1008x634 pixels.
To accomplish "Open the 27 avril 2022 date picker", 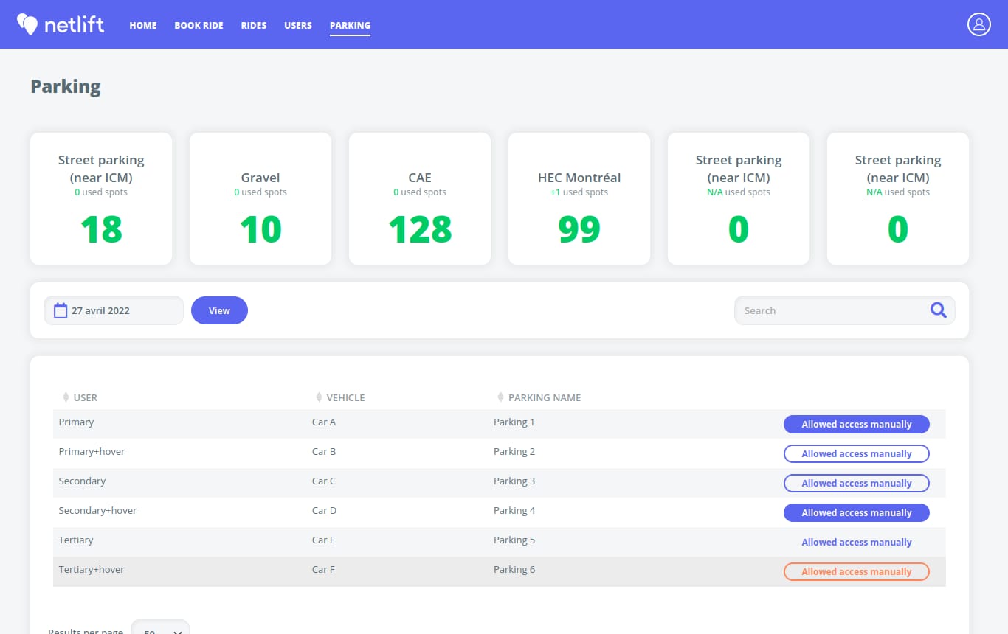I will [114, 310].
